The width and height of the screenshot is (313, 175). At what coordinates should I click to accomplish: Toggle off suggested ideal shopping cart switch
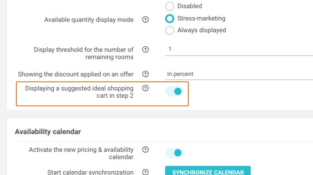click(174, 91)
